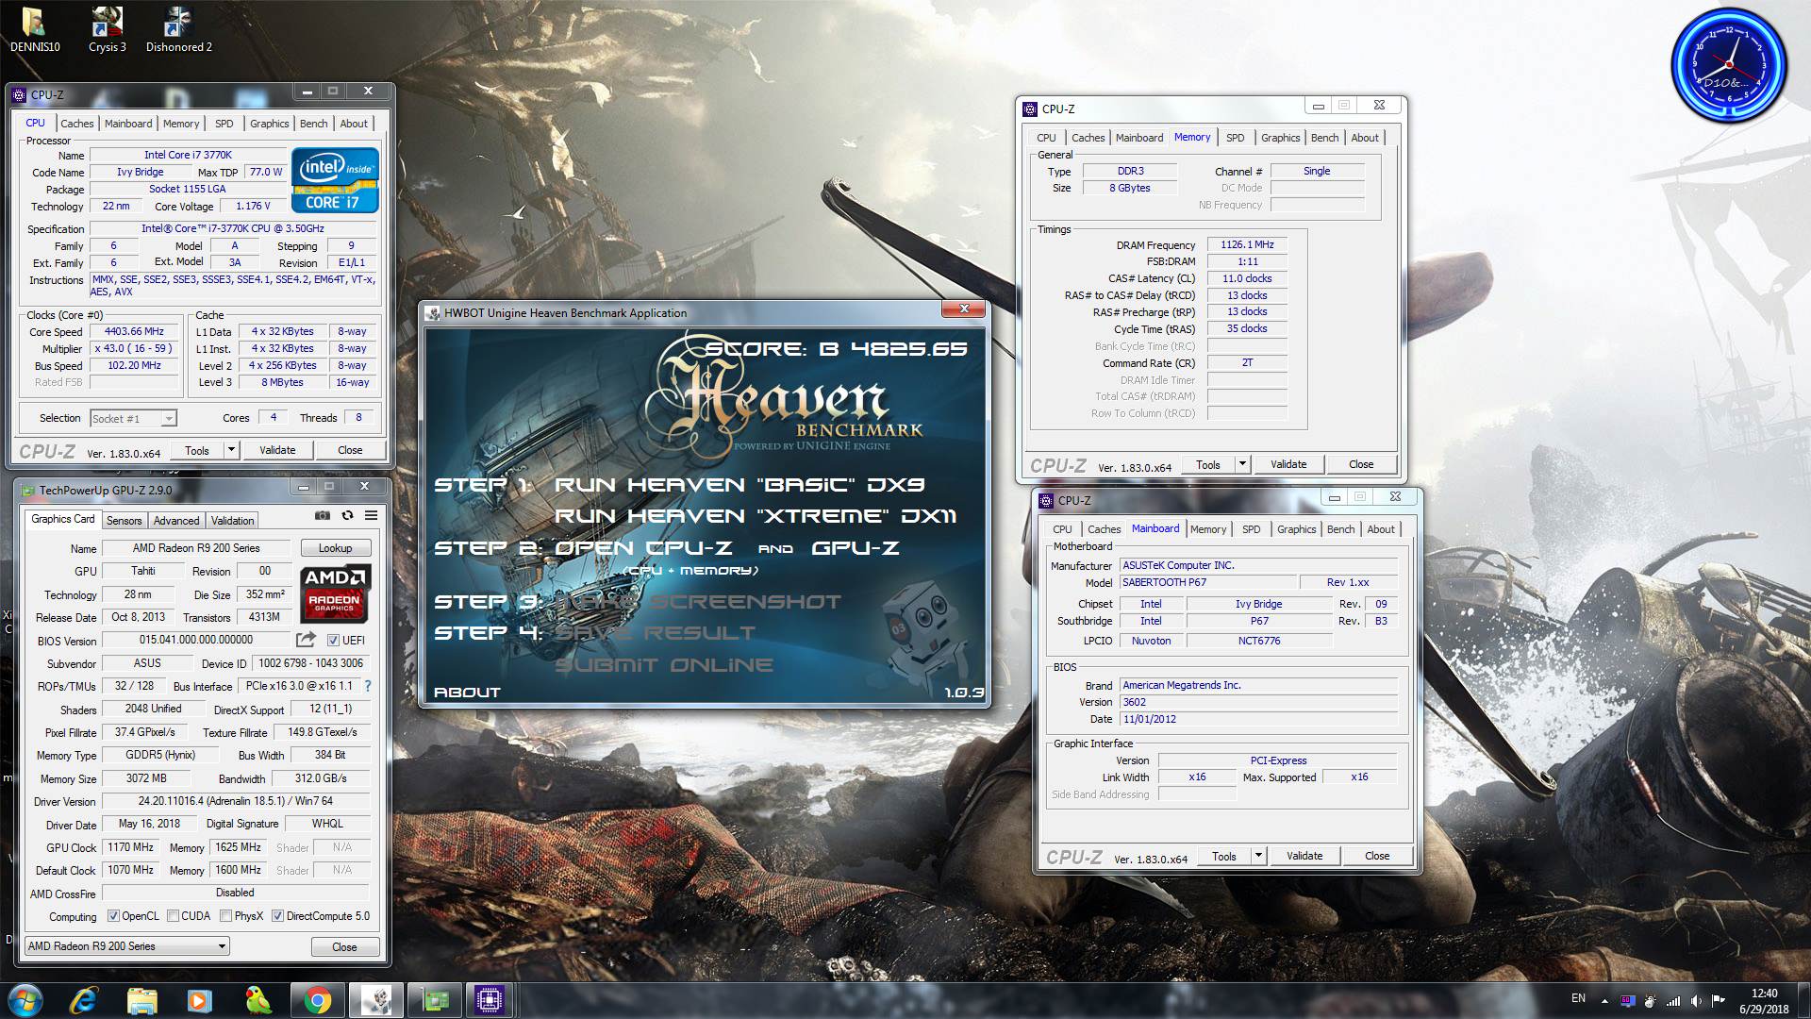Click Close in the GPU-Z window
Image resolution: width=1811 pixels, height=1019 pixels.
click(344, 947)
